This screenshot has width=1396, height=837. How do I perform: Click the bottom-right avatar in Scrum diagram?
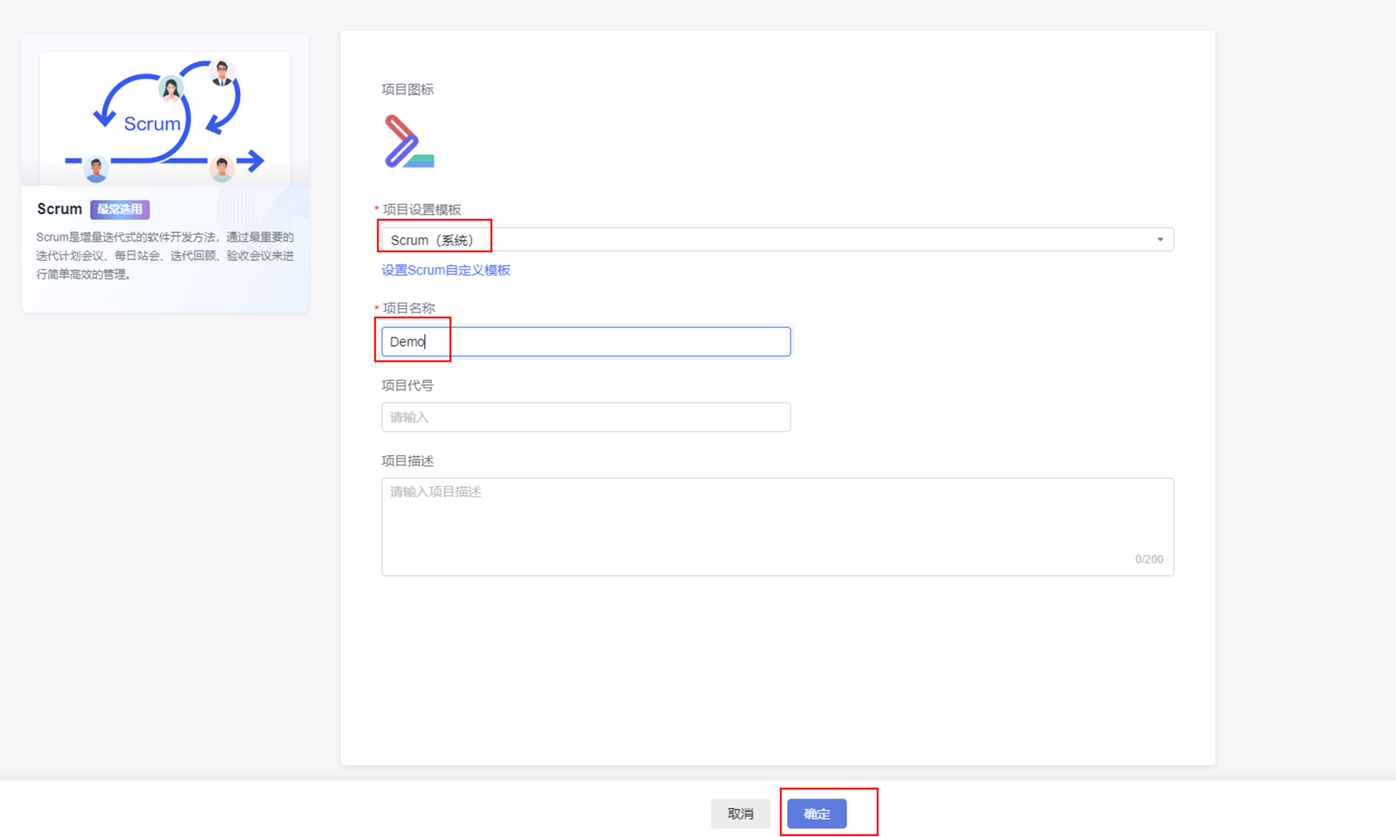pyautogui.click(x=222, y=169)
